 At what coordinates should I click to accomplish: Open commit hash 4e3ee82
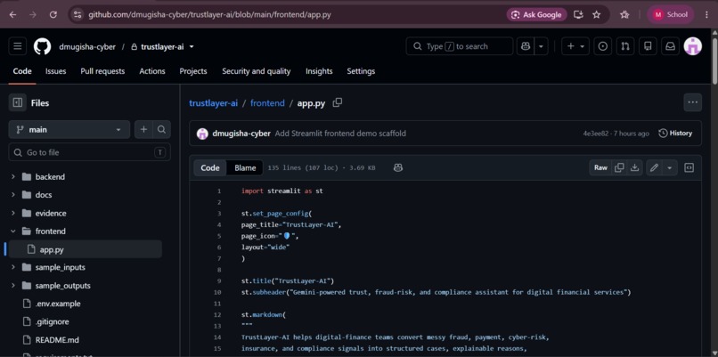coord(595,134)
